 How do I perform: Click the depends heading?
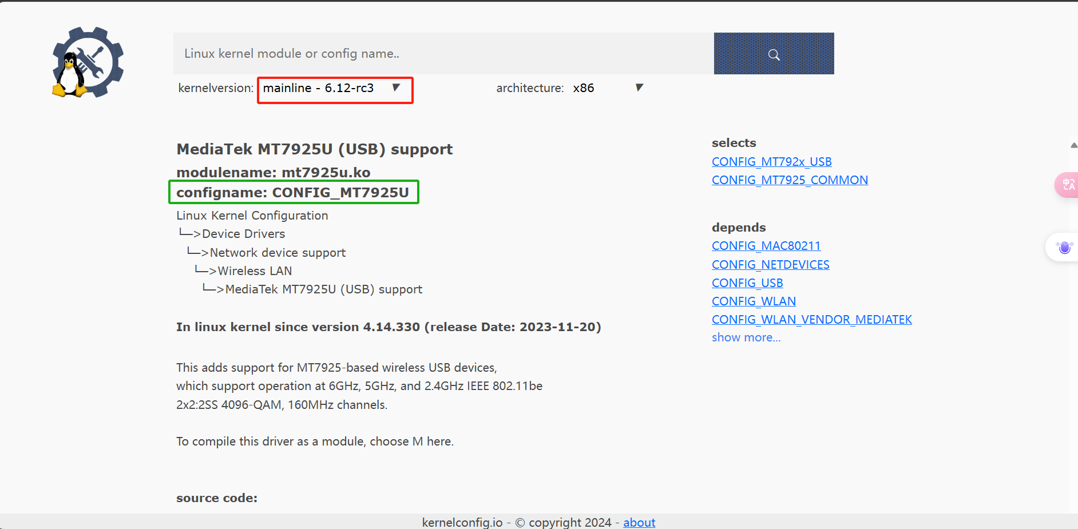pos(738,228)
